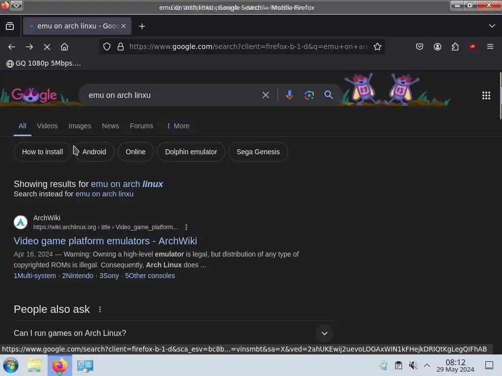Toggle the muted volume tray icon
Screen dimensions: 502x376
coord(413,365)
